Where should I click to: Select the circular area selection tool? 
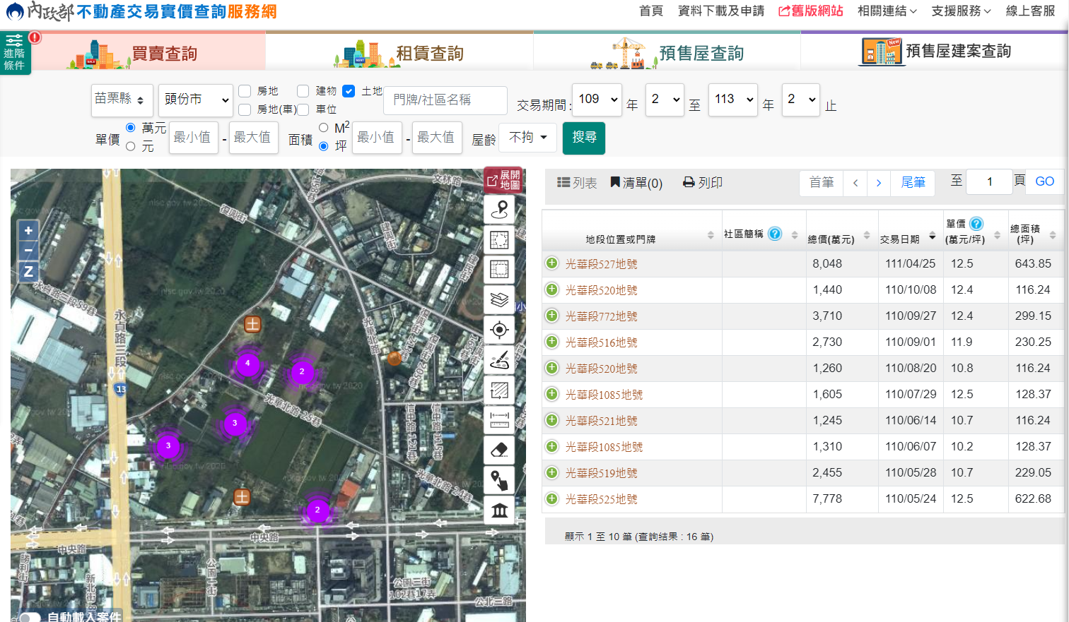pyautogui.click(x=499, y=240)
